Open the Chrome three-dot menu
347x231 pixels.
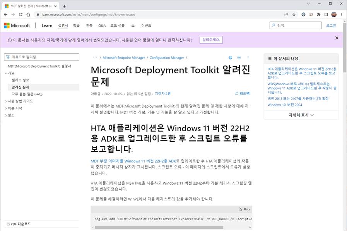(x=342, y=15)
